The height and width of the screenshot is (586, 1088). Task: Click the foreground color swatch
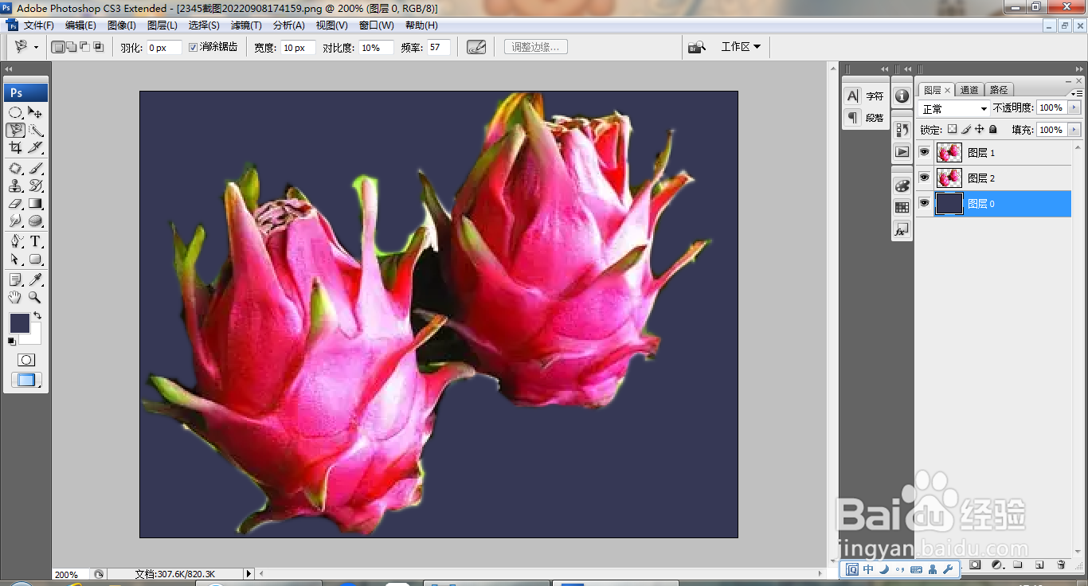[19, 323]
